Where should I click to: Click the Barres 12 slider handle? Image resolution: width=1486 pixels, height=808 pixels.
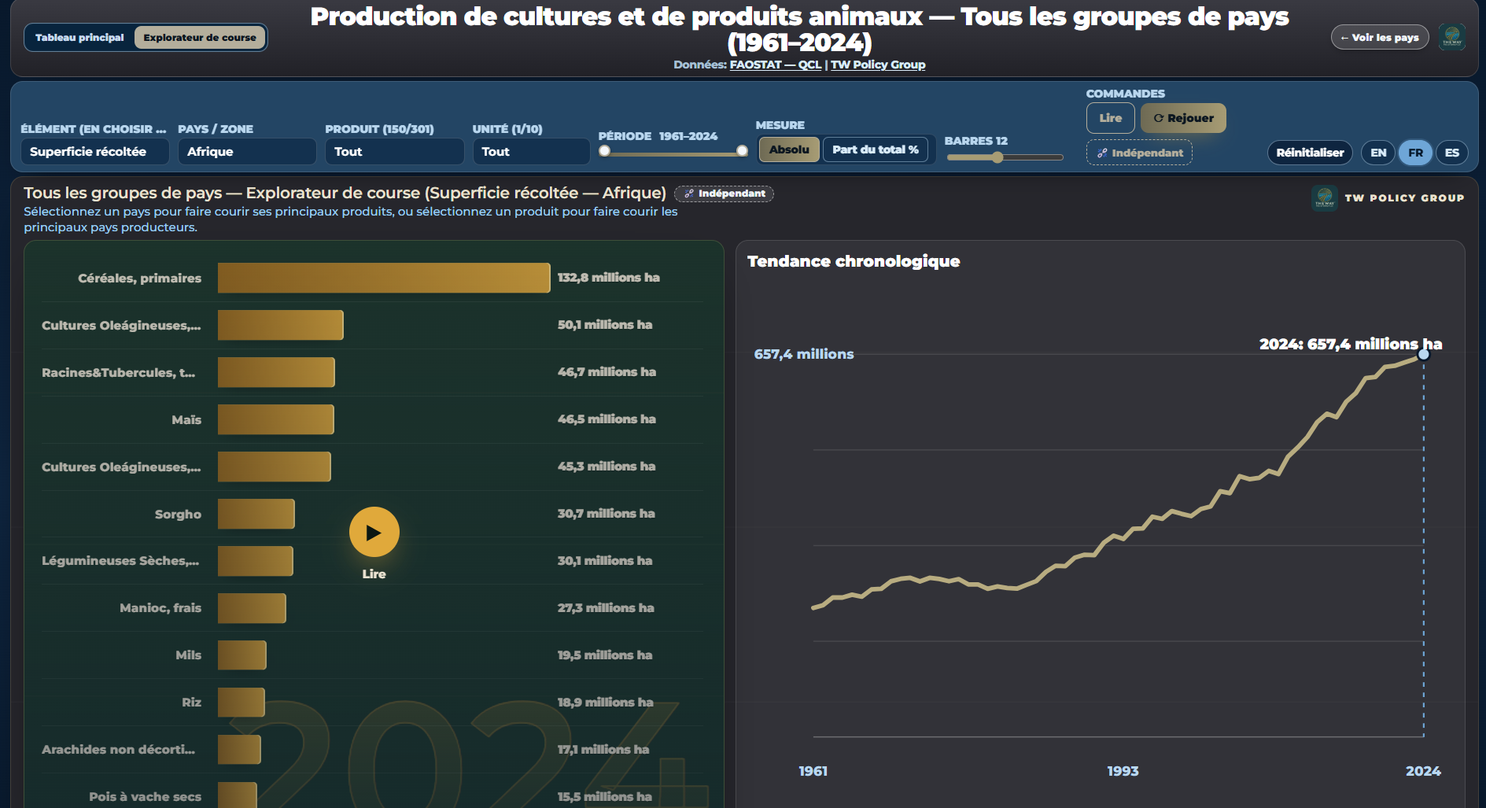pyautogui.click(x=997, y=157)
